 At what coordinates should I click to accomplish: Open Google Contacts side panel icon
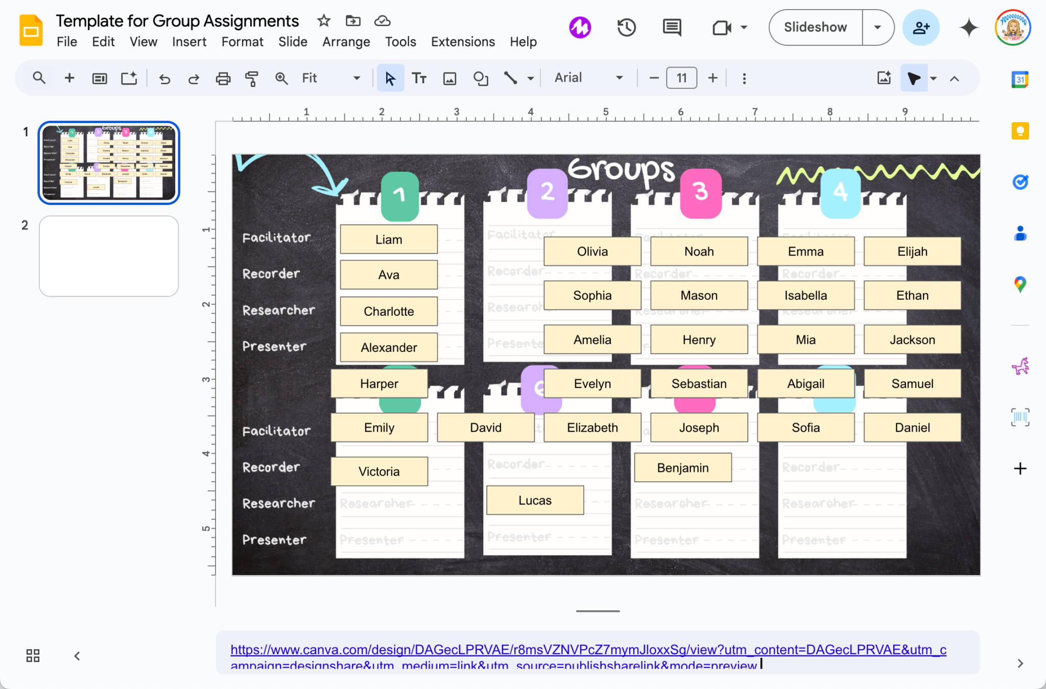point(1020,233)
